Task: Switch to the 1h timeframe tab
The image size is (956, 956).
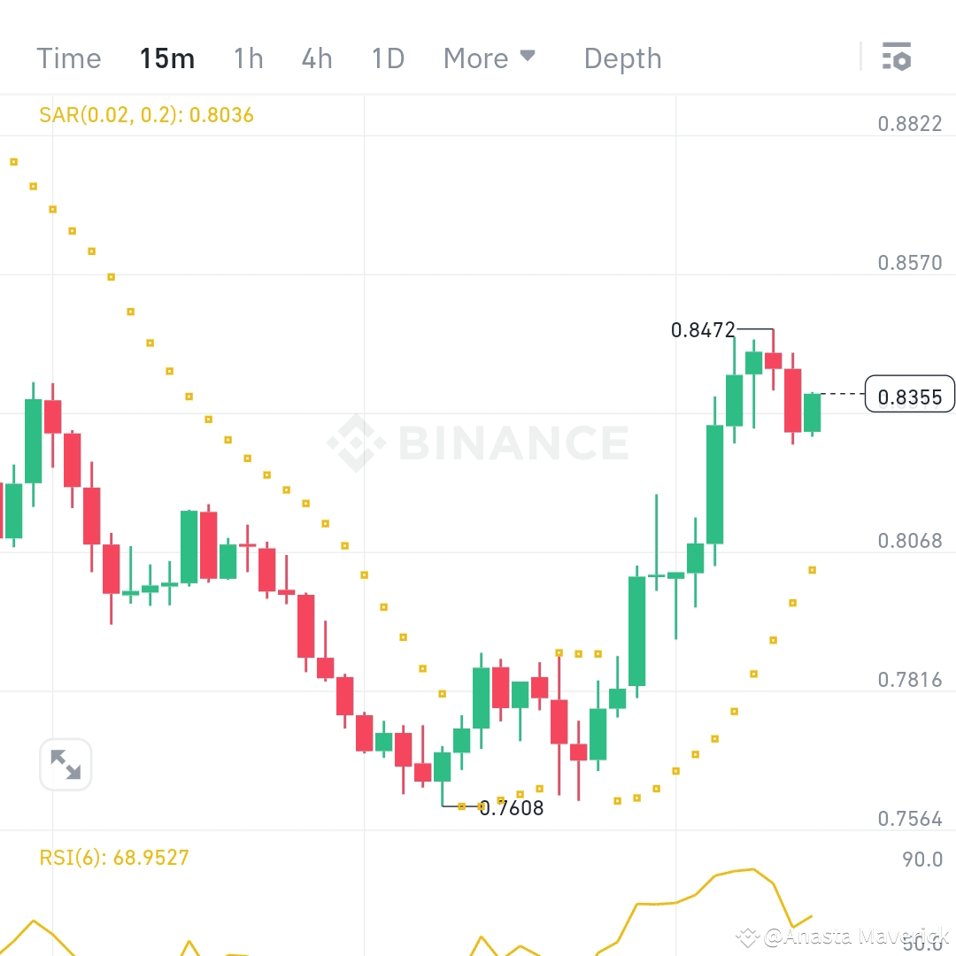Action: tap(247, 58)
